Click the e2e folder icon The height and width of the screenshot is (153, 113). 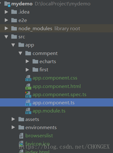14,20
